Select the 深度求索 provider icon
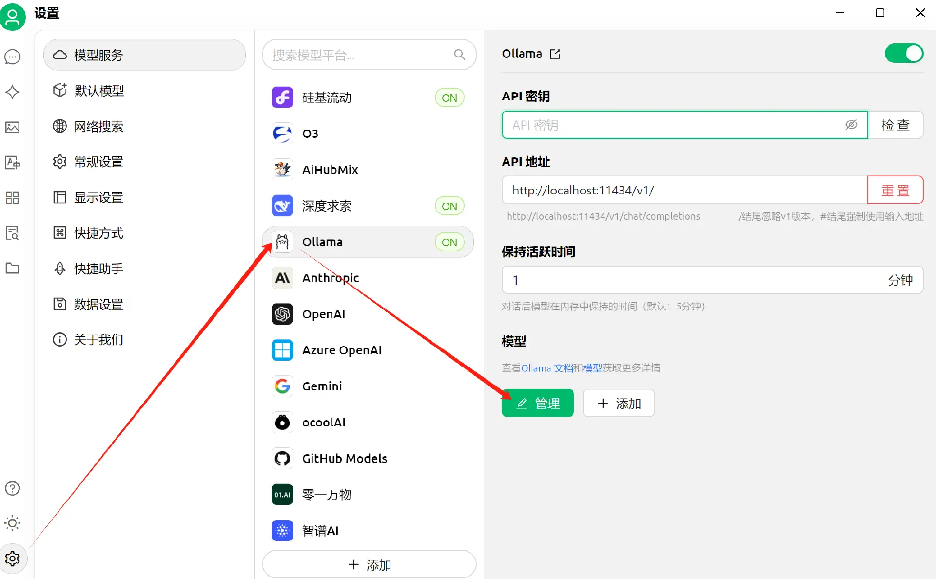 click(x=282, y=206)
